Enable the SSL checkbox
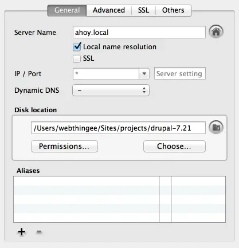 click(x=77, y=58)
